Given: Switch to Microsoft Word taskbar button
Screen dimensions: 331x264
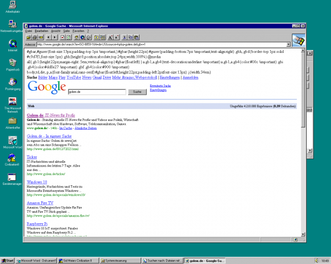Looking at the screenshot, I should (x=36, y=261).
